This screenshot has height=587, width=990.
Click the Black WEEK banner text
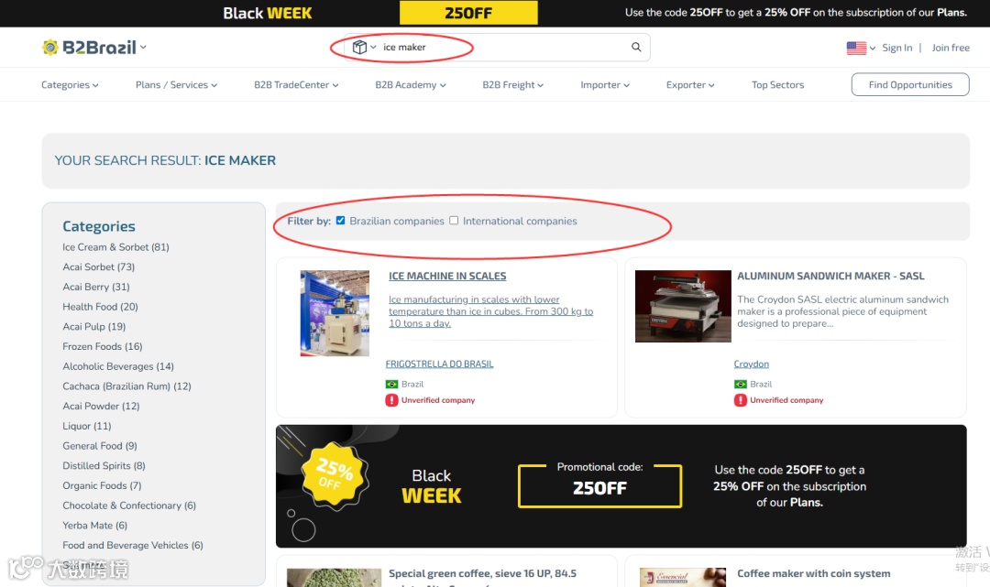pyautogui.click(x=432, y=485)
